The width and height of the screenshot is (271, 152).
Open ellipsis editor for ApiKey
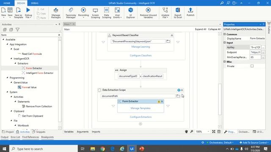pos(263,47)
